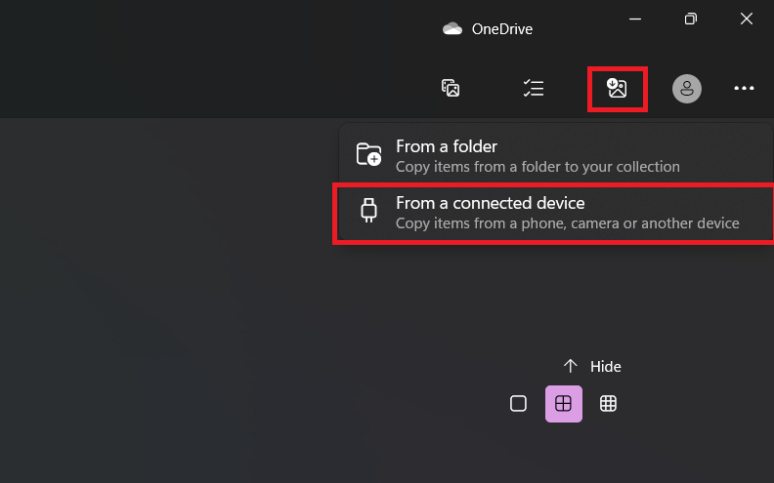Viewport: 774px width, 483px height.
Task: Minimize the Photos window
Action: coord(635,20)
